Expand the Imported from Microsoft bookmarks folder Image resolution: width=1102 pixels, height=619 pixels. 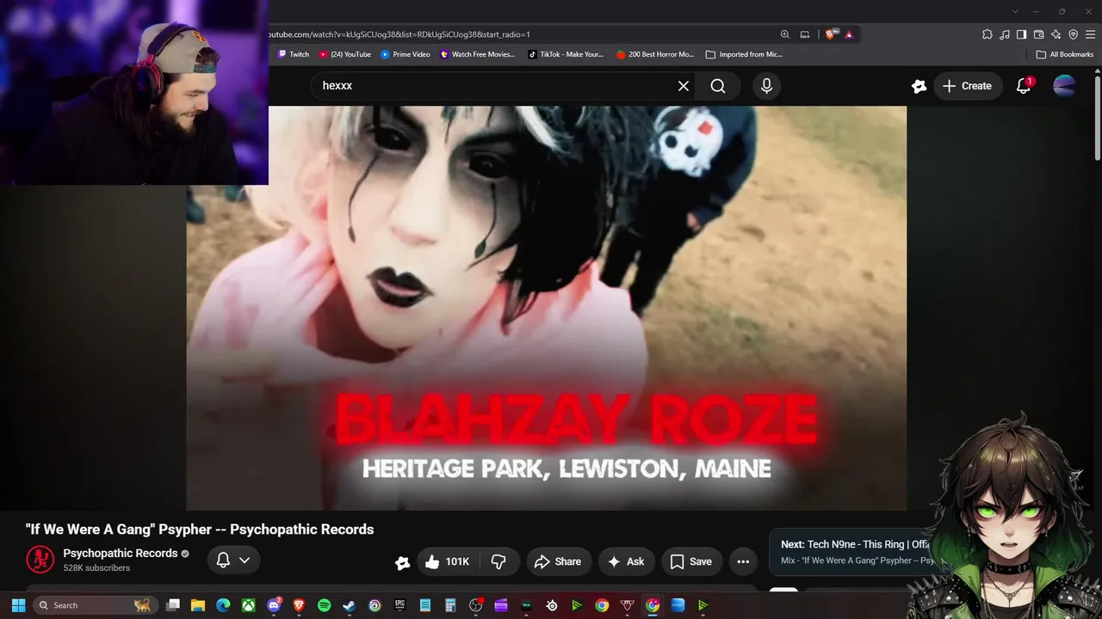743,54
